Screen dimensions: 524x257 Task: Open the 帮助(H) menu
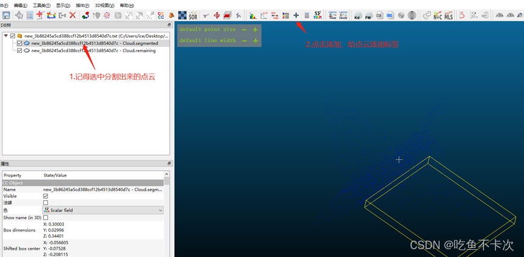[x=127, y=5]
